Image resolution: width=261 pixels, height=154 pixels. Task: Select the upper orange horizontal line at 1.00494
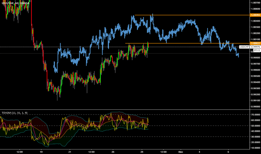192,15
